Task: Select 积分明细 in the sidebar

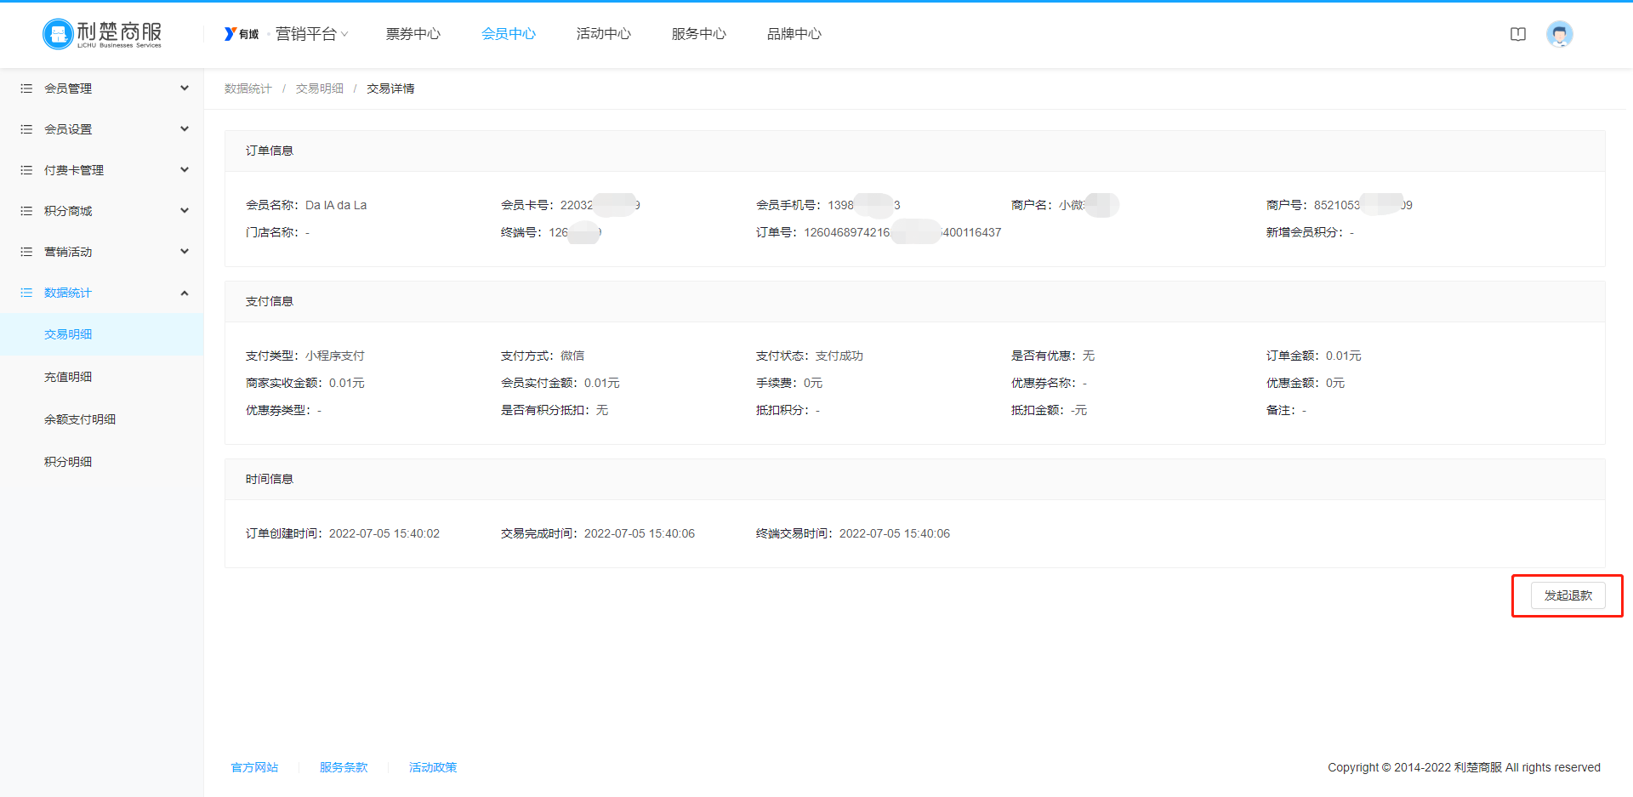Action: coord(102,462)
